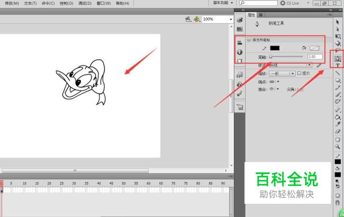This screenshot has width=344, height=217.
Task: Select the Selection arrow tool
Action: (338, 22)
